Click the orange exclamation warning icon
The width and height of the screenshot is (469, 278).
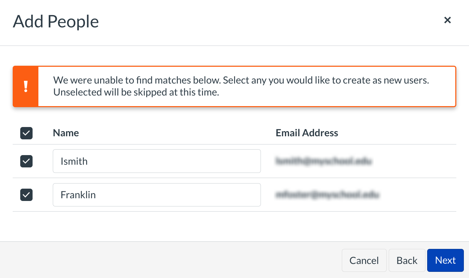coord(26,86)
